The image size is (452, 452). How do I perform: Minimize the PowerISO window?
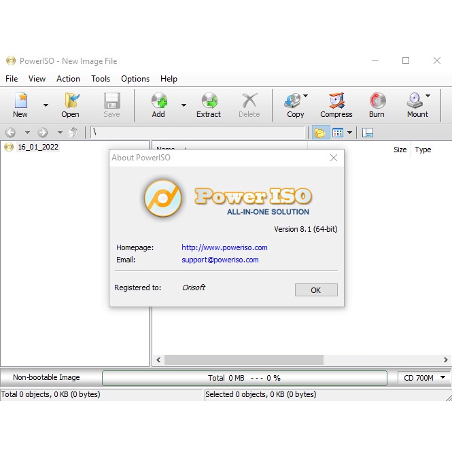375,60
